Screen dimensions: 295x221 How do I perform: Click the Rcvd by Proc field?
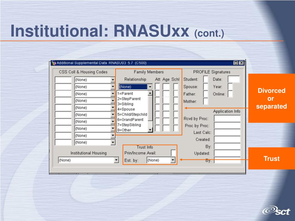(x=227, y=119)
